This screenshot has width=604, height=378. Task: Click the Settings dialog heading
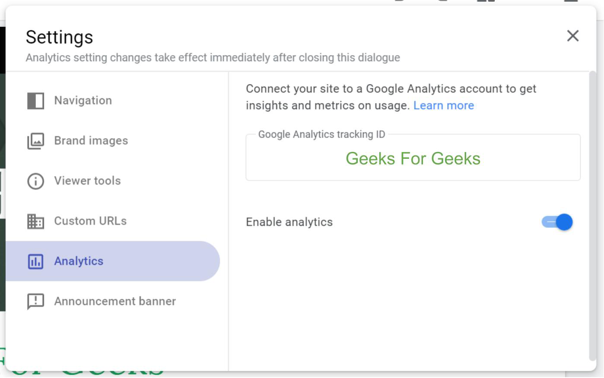pyautogui.click(x=59, y=37)
